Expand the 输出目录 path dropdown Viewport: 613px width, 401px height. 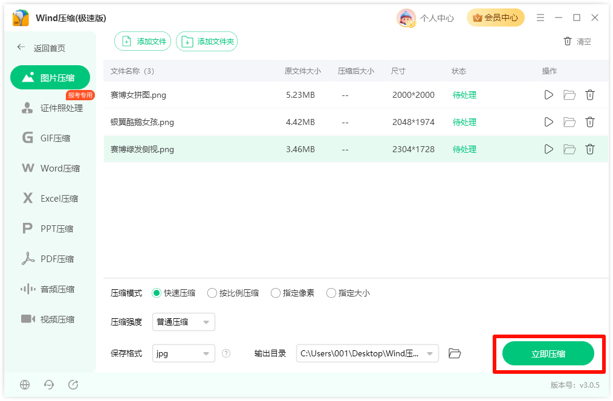click(430, 354)
